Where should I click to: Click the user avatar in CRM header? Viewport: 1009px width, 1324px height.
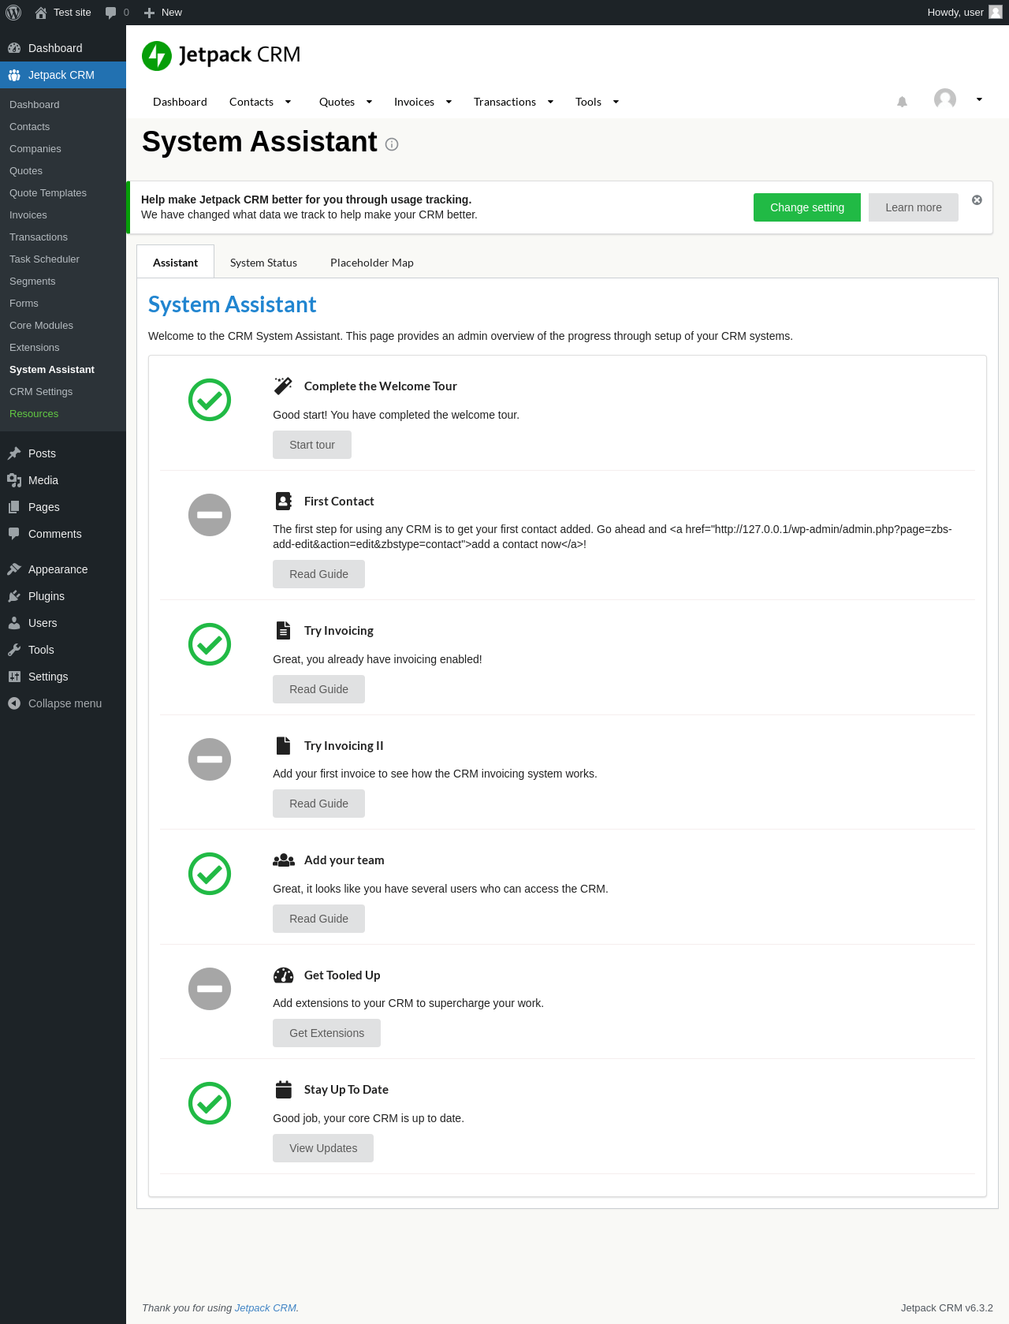tap(944, 99)
